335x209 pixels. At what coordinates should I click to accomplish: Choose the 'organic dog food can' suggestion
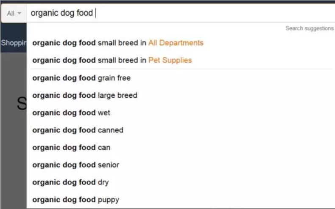tap(71, 148)
